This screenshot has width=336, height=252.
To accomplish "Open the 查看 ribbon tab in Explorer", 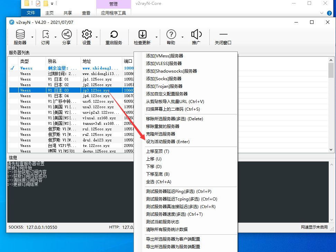I will tap(86, 13).
